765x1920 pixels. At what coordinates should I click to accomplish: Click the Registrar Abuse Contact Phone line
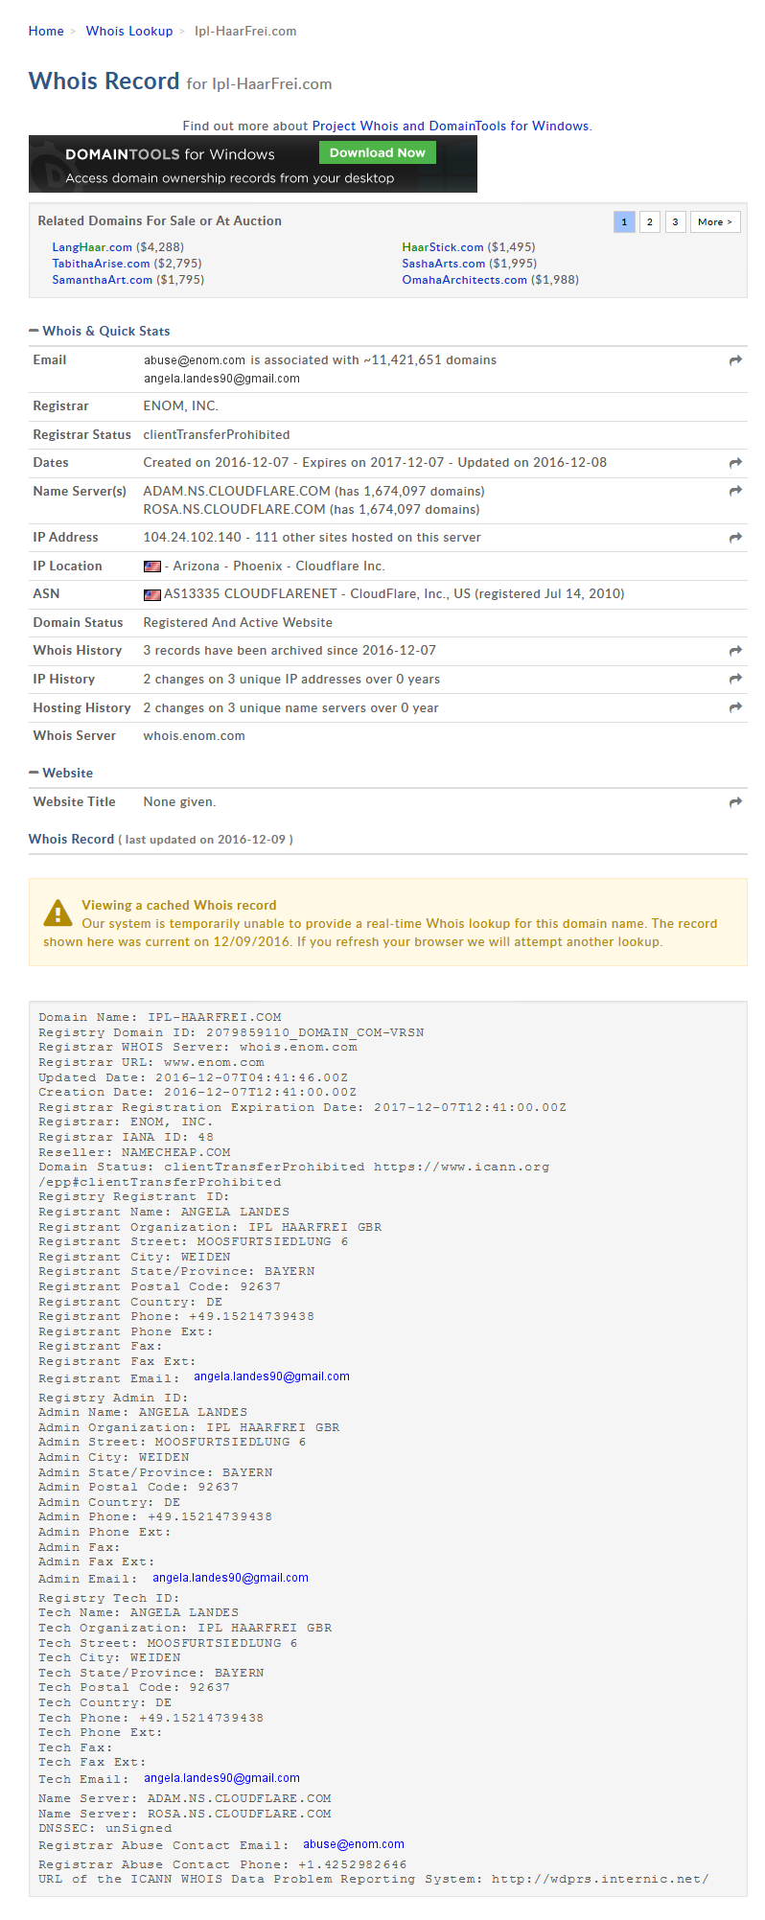pos(222,1864)
